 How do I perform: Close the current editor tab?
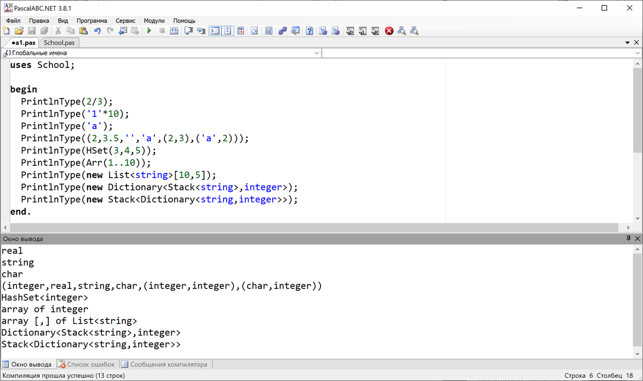[637, 43]
